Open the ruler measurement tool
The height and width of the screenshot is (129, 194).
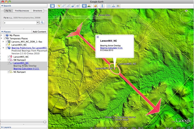(102, 6)
